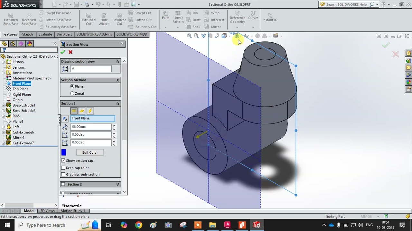Screen dimensions: 412x231
Task: Uncheck Show section cap
Action: tap(63, 161)
